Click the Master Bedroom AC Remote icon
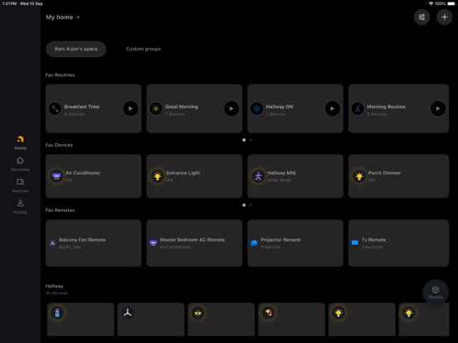458x343 pixels. [x=153, y=244]
